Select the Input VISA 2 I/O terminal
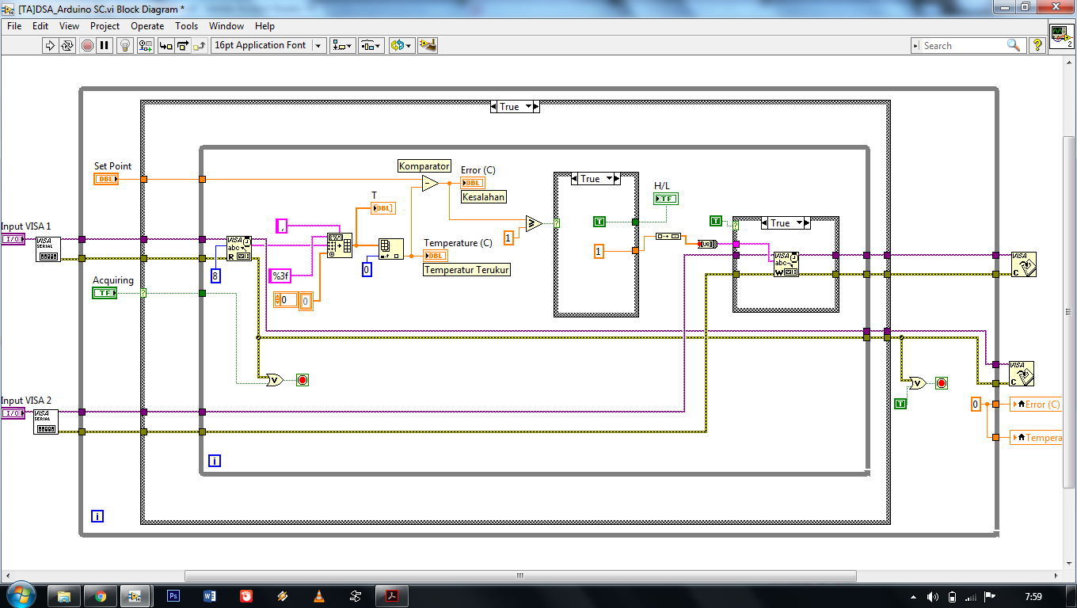The width and height of the screenshot is (1077, 608). pos(13,413)
